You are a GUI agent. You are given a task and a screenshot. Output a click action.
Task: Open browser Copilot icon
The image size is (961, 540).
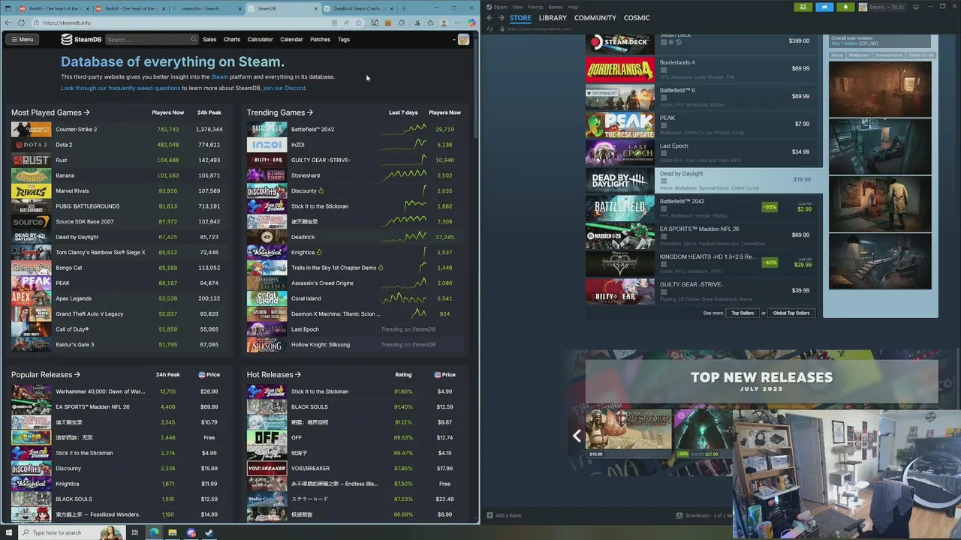pyautogui.click(x=471, y=22)
